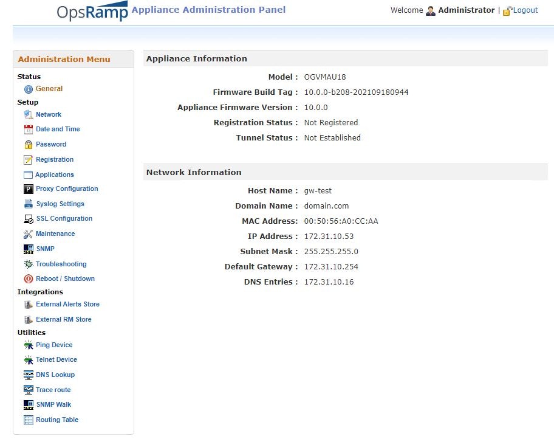Click the Network icon in the Setup section
The image size is (554, 439).
[29, 114]
